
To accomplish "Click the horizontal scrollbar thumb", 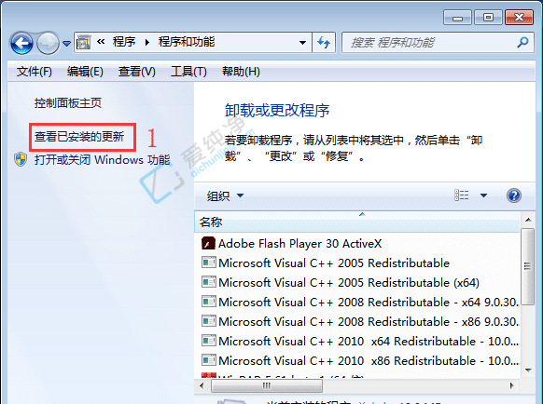I will coord(267,385).
